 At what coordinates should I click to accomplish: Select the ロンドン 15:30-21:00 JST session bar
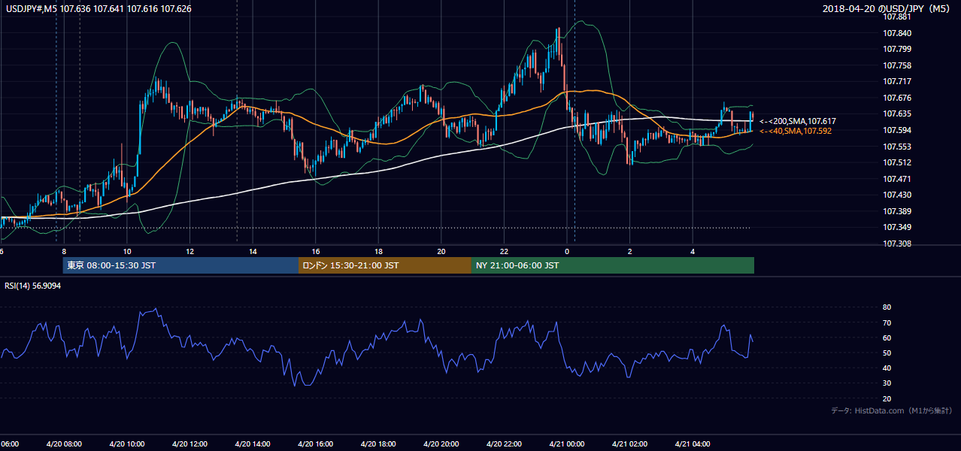385,265
